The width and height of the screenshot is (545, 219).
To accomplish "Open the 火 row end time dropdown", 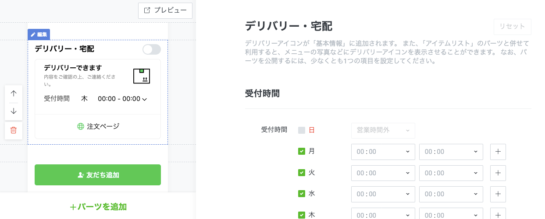I will (x=451, y=173).
